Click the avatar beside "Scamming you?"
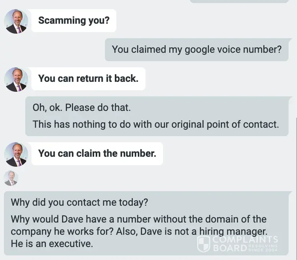This screenshot has width=297, height=260. click(16, 21)
